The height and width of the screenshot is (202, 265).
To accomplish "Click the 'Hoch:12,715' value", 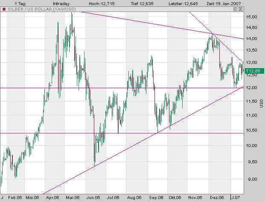I will 102,4.
